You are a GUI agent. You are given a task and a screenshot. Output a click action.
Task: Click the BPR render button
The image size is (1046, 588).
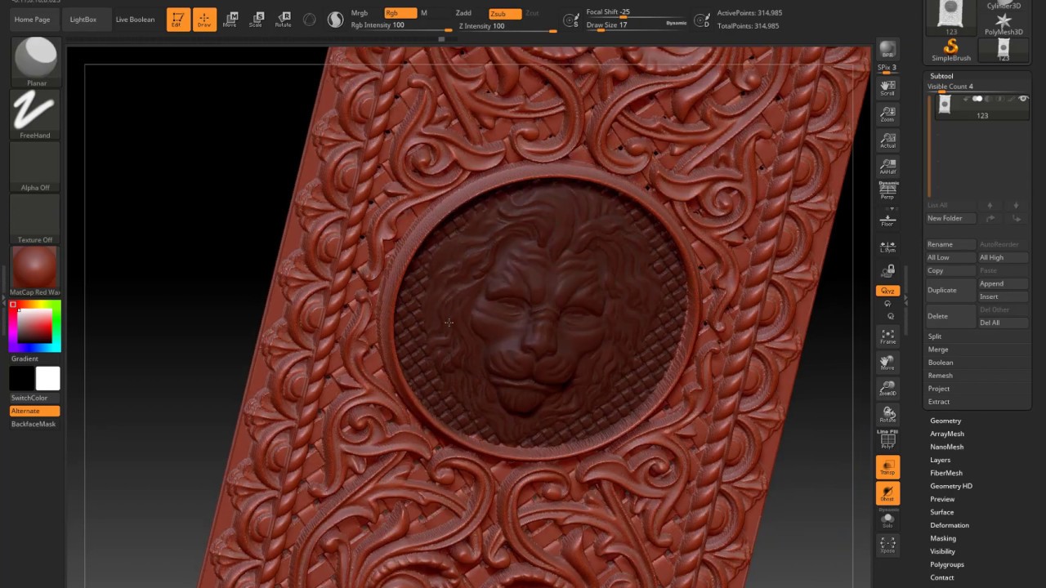point(887,50)
